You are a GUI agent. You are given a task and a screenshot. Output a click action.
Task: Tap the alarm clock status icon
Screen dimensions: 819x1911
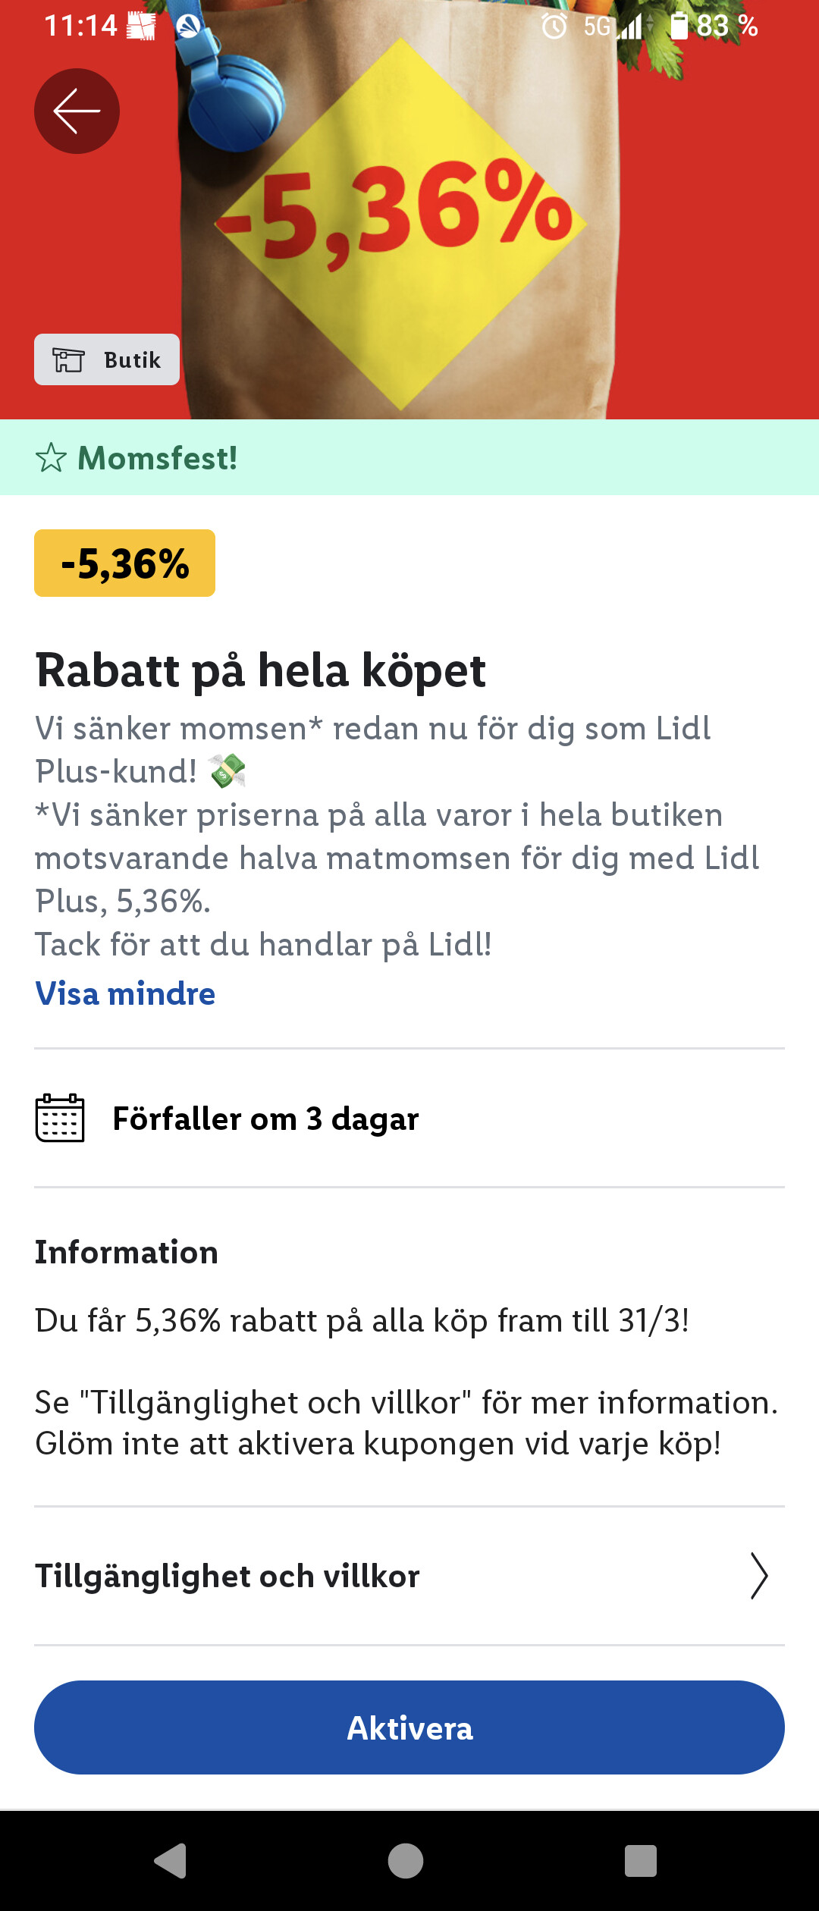point(554,27)
